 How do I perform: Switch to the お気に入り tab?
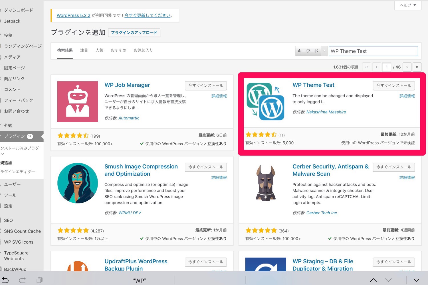coord(143,50)
